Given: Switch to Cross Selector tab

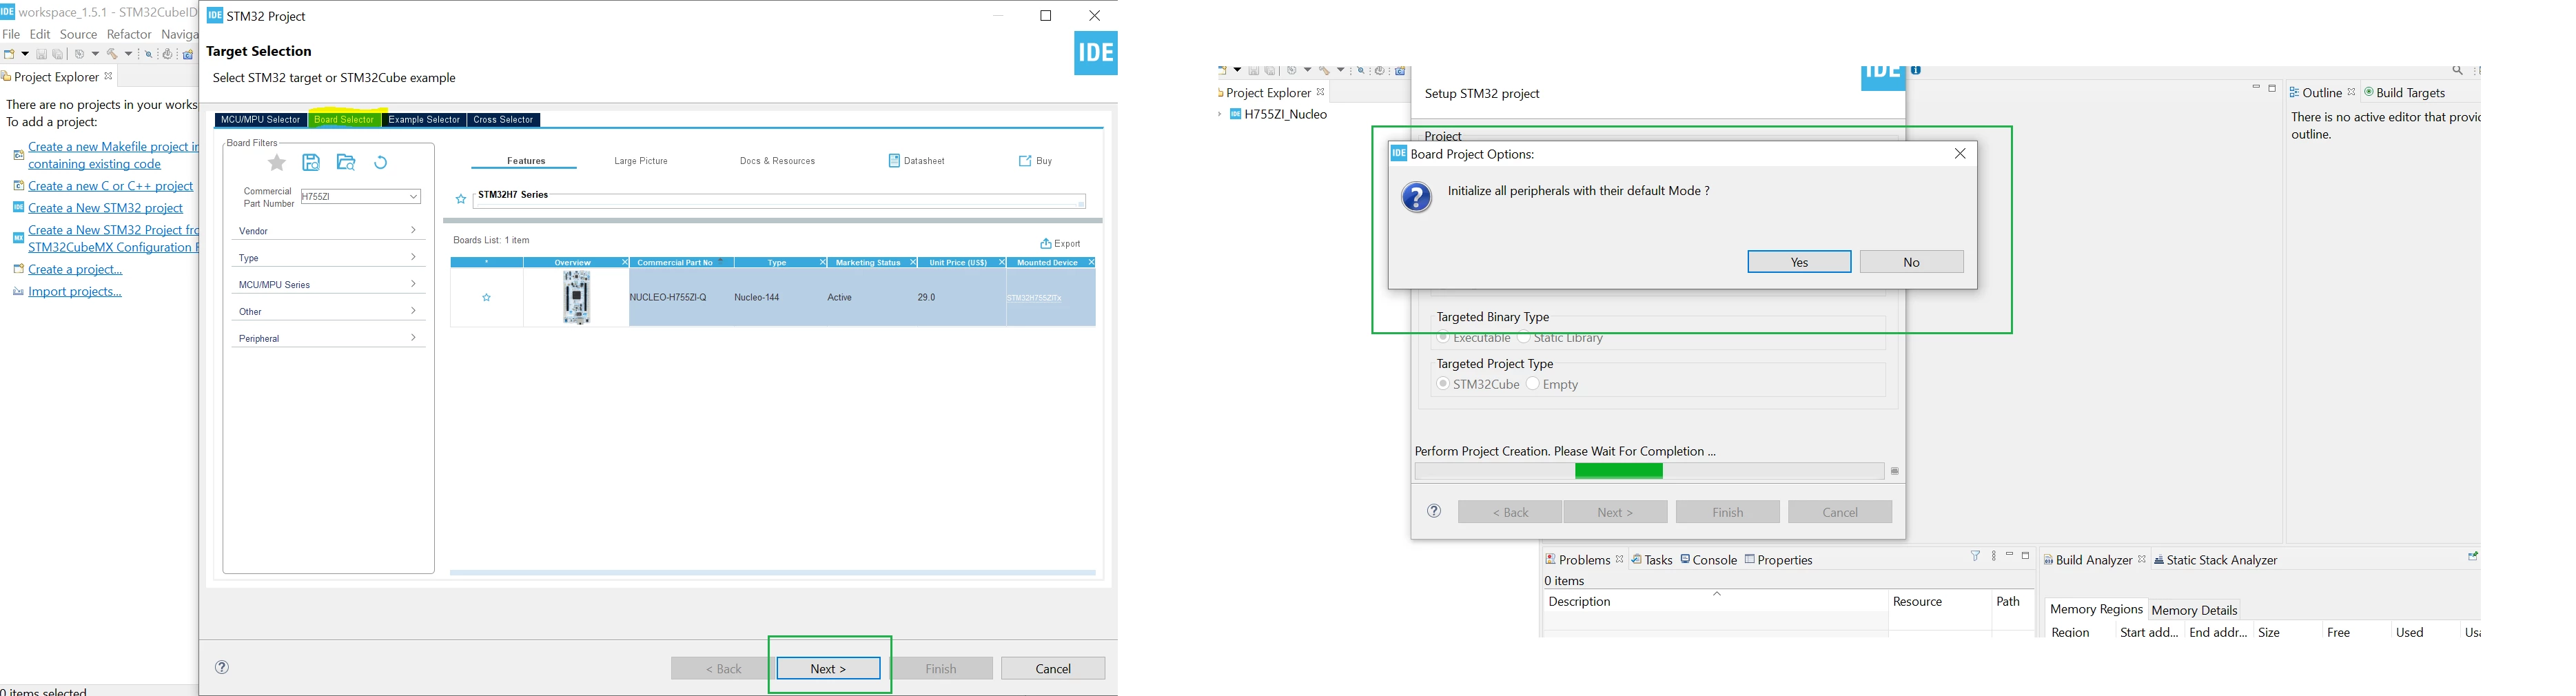Looking at the screenshot, I should tap(504, 120).
